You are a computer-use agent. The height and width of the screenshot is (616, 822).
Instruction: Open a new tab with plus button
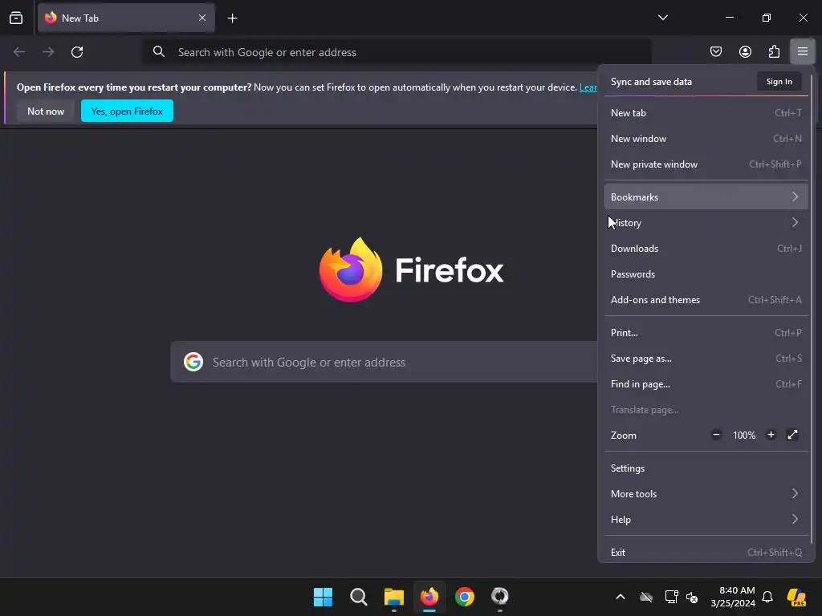pyautogui.click(x=232, y=18)
